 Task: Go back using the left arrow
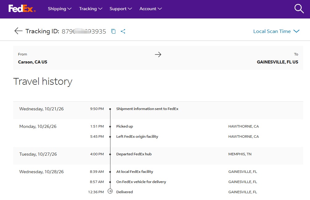19,31
